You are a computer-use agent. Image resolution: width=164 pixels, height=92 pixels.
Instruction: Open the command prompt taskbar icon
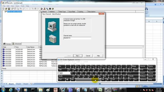(33, 90)
